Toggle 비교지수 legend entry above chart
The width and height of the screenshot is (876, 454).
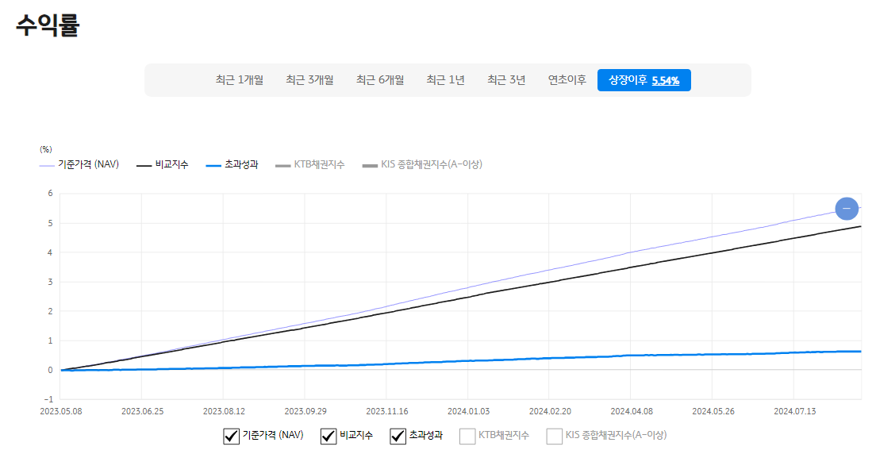point(163,164)
